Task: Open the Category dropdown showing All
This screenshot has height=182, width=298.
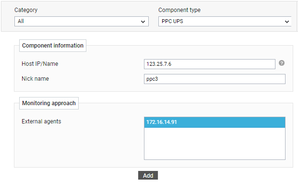Action: click(82, 21)
